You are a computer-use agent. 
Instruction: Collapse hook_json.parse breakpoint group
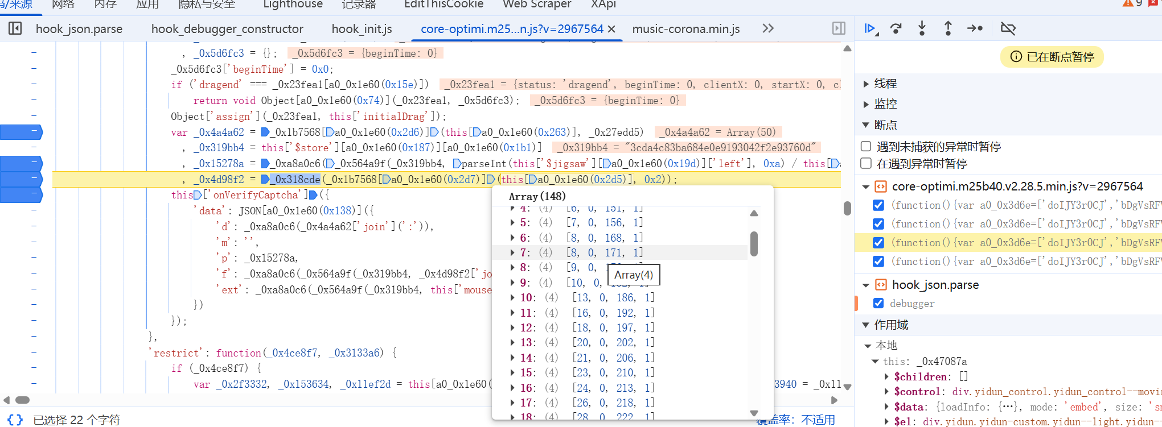pos(866,285)
